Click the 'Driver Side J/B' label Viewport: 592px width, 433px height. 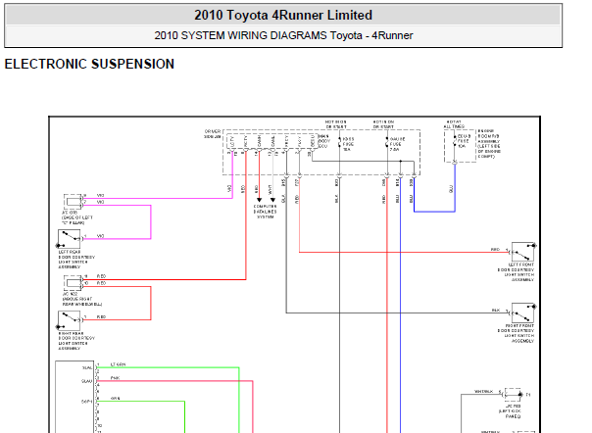(x=213, y=134)
